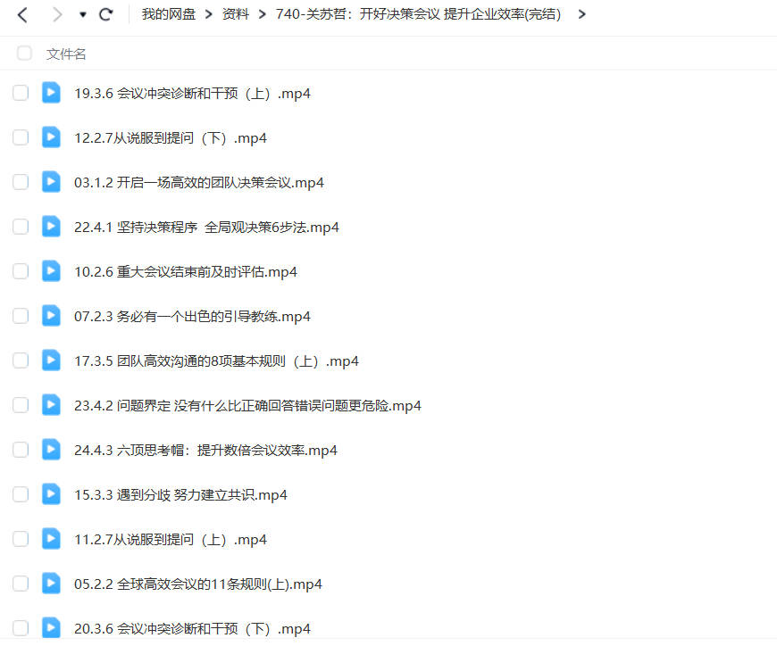Sort files by the 文件名 column header
Screen dimensions: 777x671
pos(66,54)
